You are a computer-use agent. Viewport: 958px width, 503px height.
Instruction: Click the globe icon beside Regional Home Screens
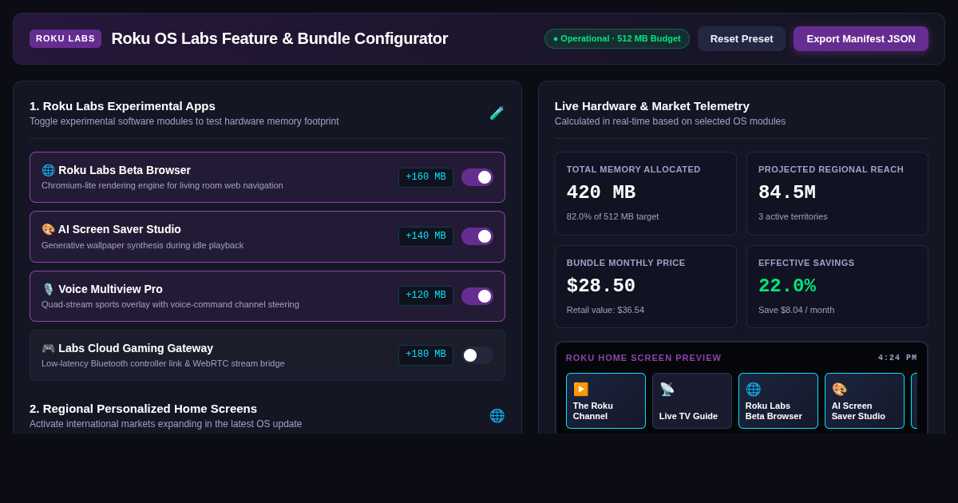497,415
